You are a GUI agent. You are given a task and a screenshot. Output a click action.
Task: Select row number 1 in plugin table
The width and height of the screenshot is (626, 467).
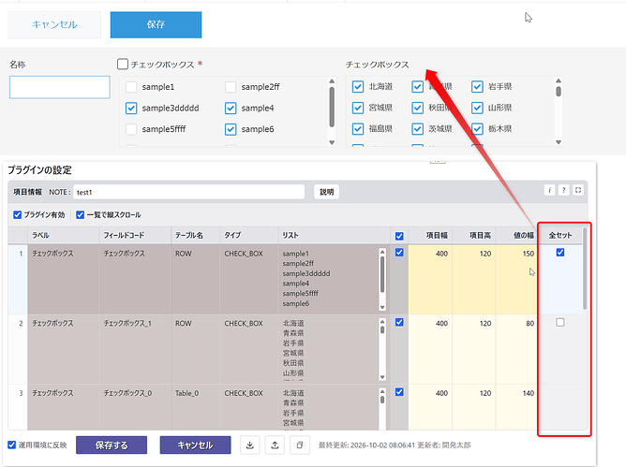coord(18,279)
